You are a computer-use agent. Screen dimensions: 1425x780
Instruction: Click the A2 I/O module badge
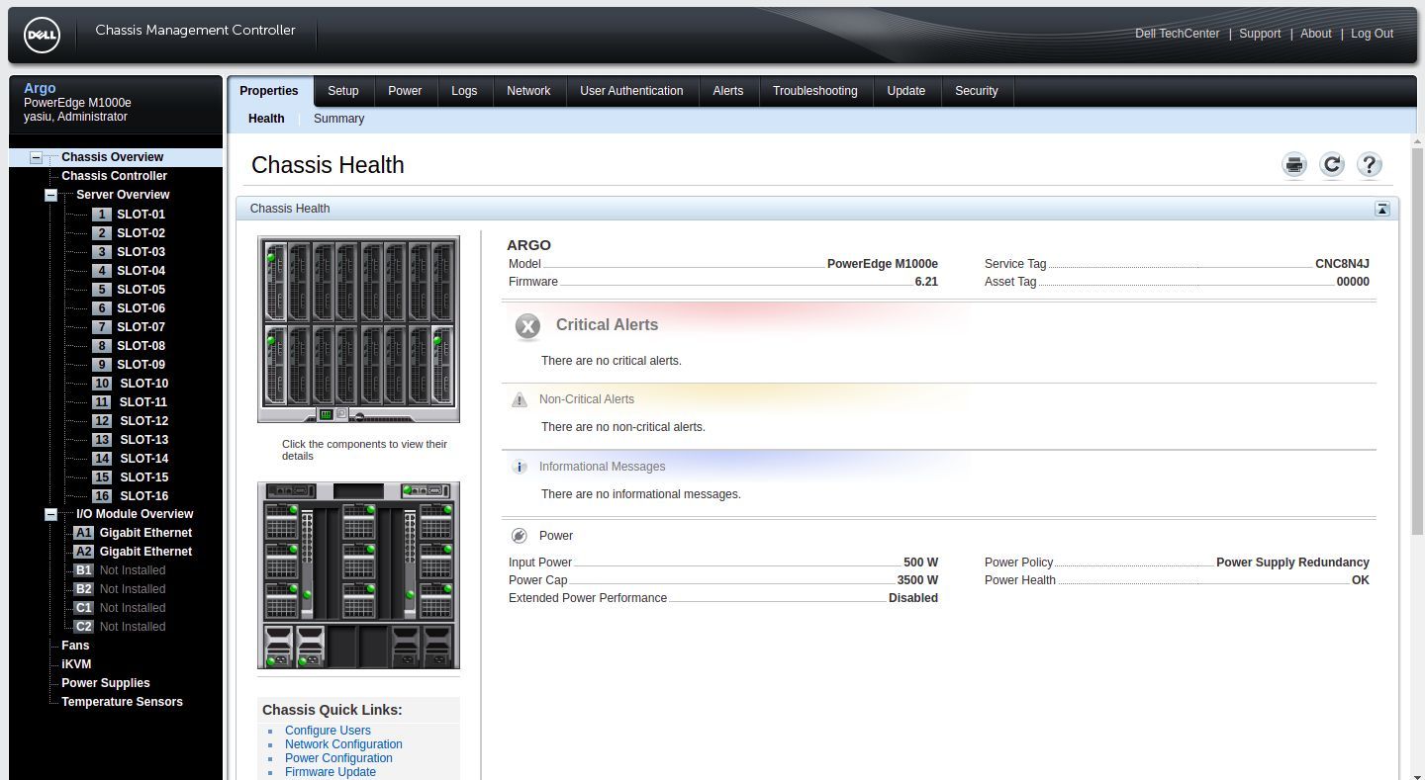(84, 552)
